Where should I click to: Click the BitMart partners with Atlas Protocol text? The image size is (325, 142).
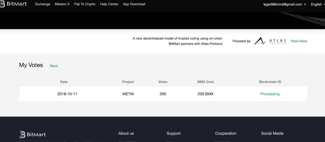coord(196,44)
